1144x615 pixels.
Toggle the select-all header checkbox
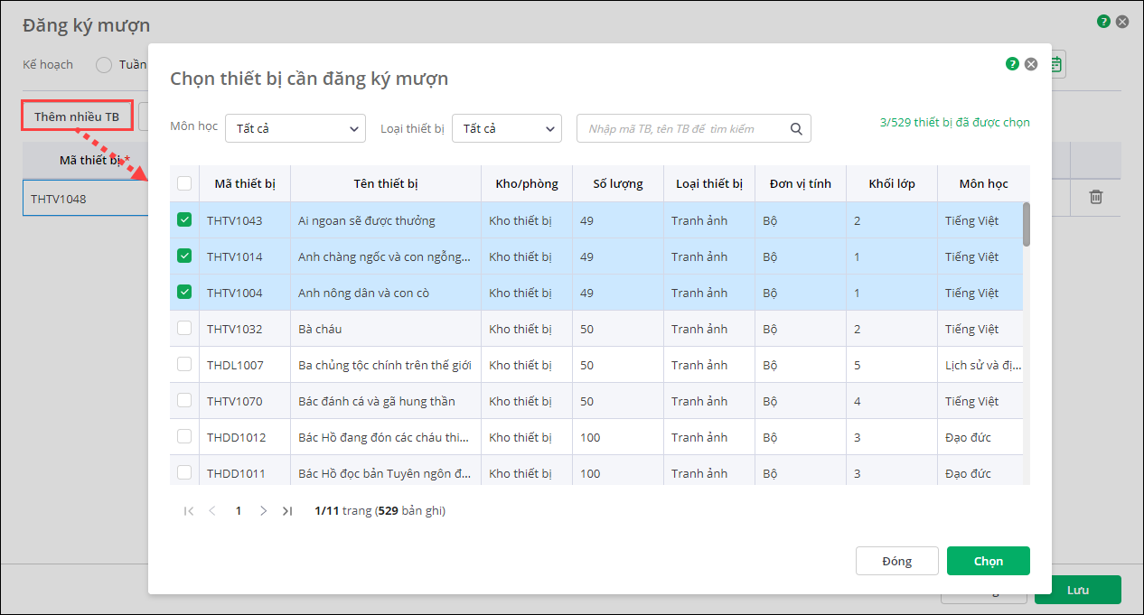click(x=184, y=183)
